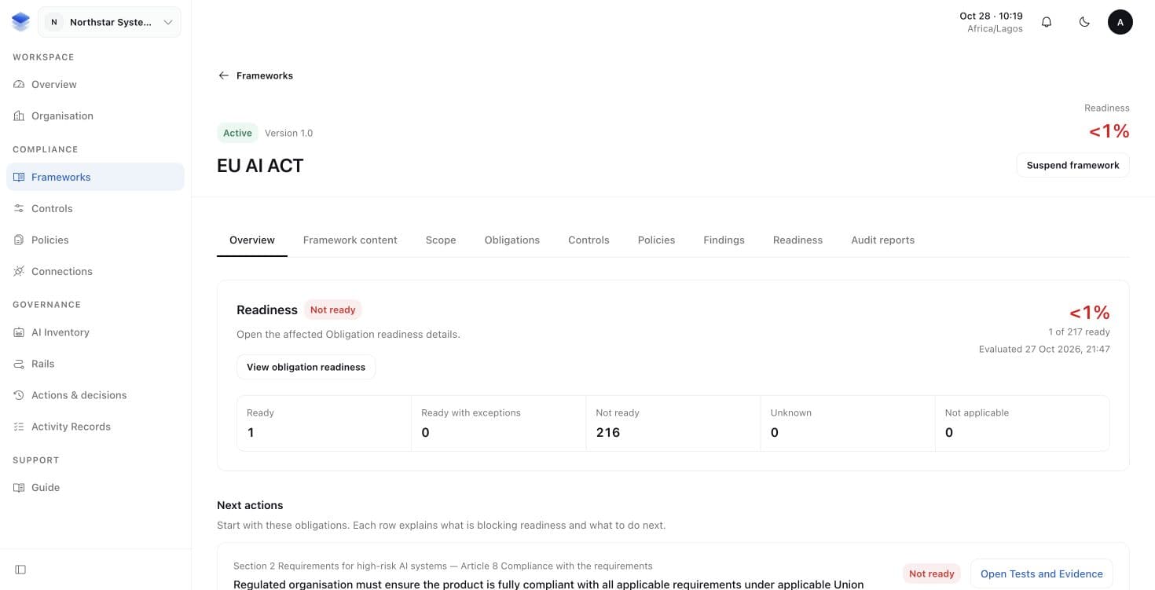Click the Activity Records list icon

tap(19, 427)
